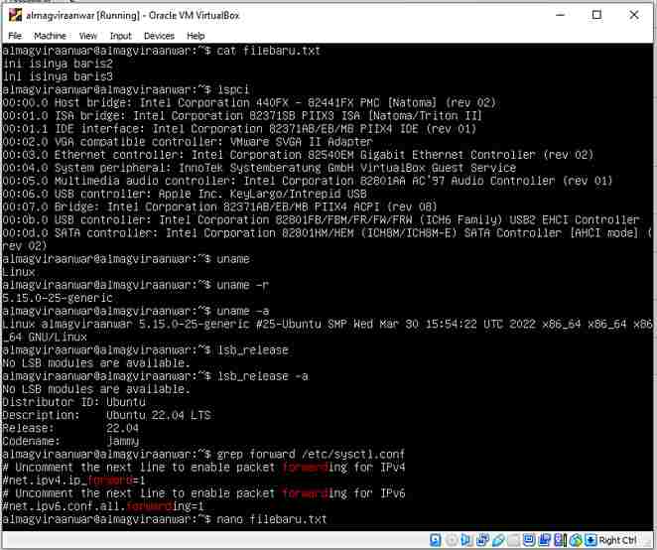Click the 'nano filebaru.txt' command prompt
657x550 pixels.
(165, 519)
